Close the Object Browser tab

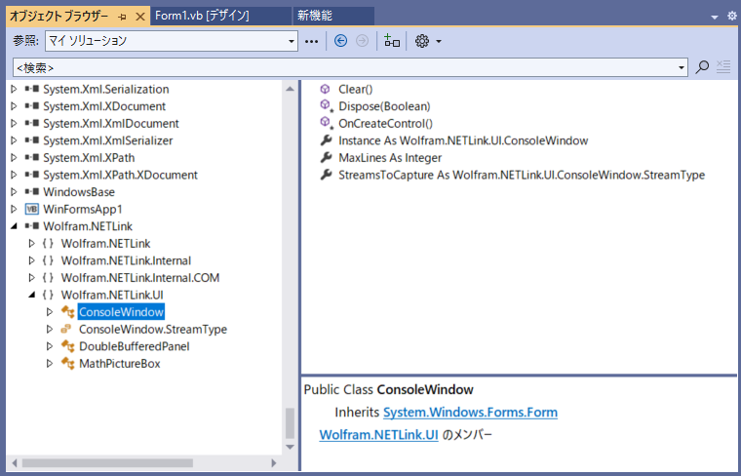point(139,17)
